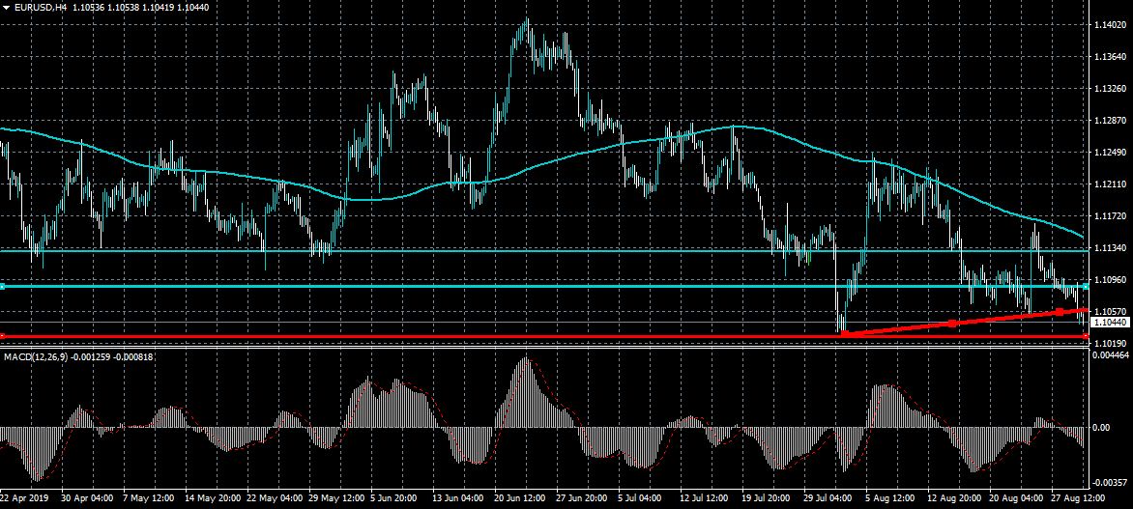1133x509 pixels.
Task: Select the red trendline's left starting anchor point
Action: (844, 334)
